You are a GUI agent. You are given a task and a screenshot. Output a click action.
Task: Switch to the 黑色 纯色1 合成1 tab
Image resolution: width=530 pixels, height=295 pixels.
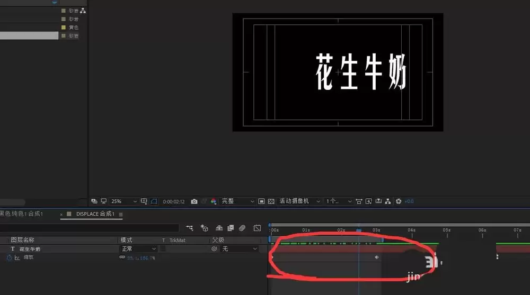tap(21, 214)
